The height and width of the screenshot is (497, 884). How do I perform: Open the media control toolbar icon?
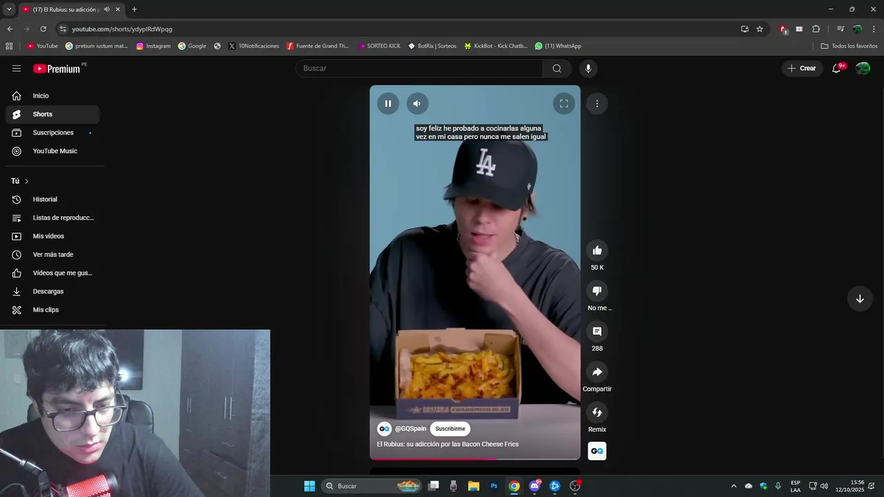(840, 29)
